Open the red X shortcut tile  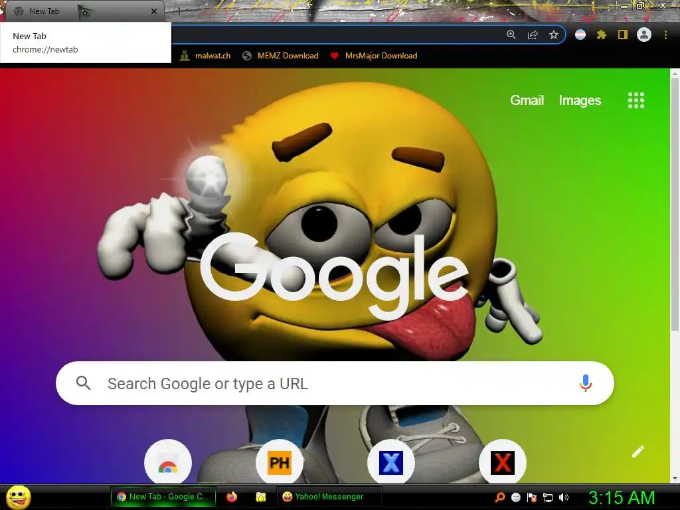click(503, 463)
